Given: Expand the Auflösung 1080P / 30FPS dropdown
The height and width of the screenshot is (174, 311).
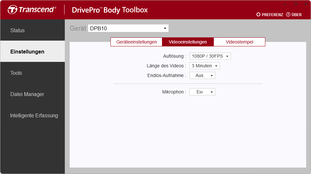Looking at the screenshot, I should click(210, 56).
